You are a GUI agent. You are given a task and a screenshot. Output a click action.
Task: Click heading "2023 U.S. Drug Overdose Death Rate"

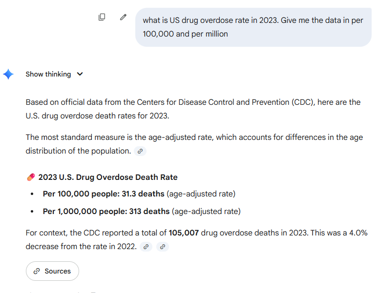pos(108,177)
